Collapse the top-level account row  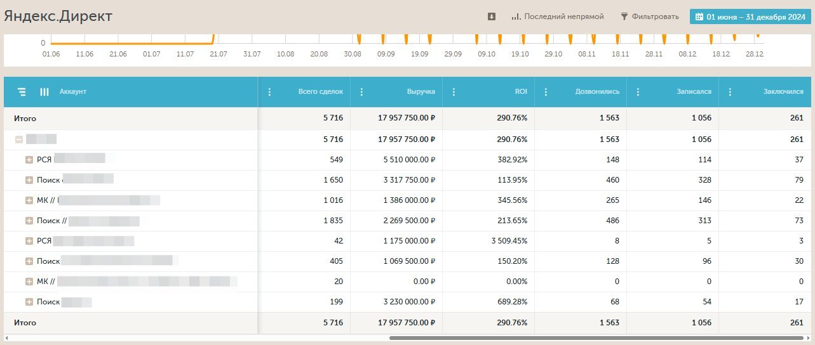coord(18,139)
